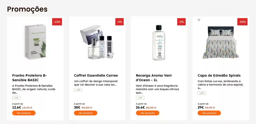Open the Coffret Essentielle Carree title link
Viewport: 256px width, 124px height.
coord(96,76)
